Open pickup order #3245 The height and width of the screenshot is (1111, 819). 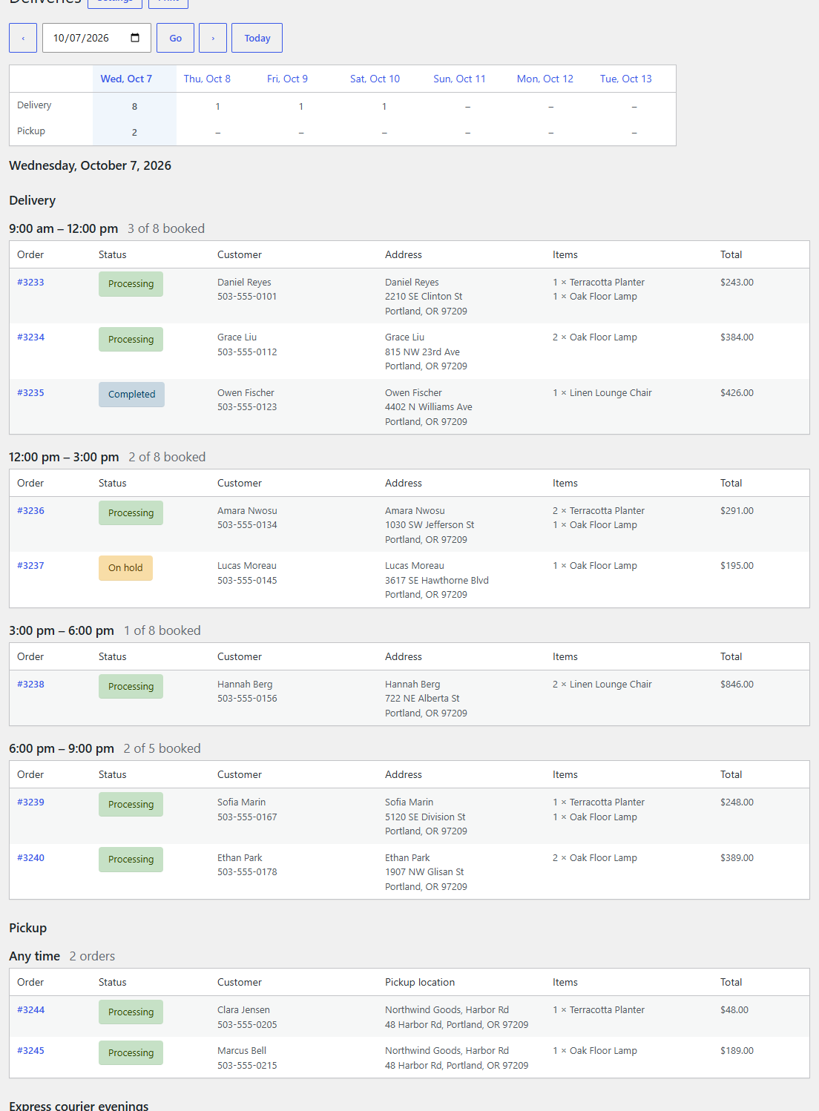pos(30,1051)
